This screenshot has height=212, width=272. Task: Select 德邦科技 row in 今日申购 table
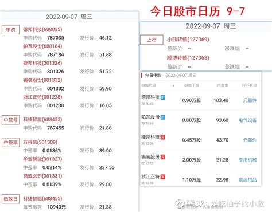[201, 100]
